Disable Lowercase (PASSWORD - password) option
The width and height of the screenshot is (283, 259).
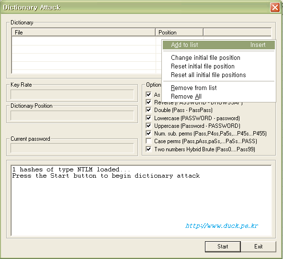148,118
